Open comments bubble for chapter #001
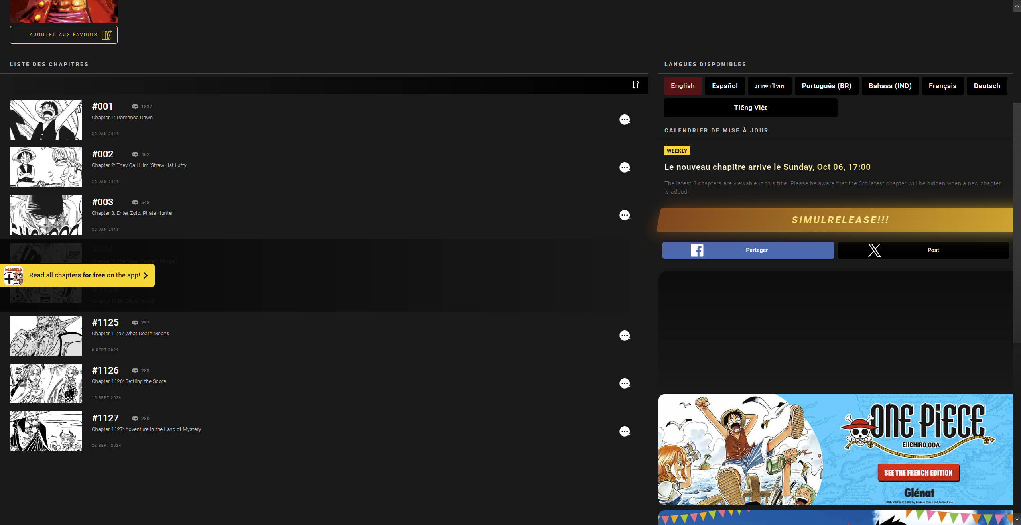This screenshot has width=1021, height=525. [x=625, y=120]
